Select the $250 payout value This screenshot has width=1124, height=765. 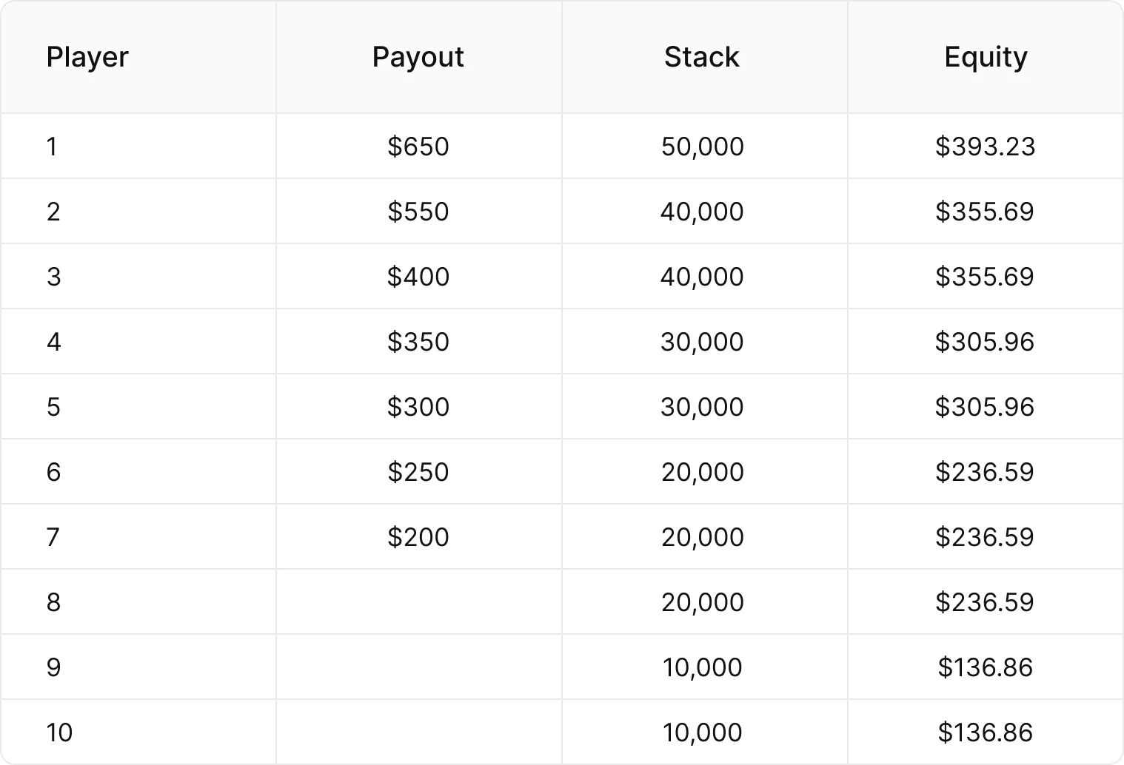point(418,472)
